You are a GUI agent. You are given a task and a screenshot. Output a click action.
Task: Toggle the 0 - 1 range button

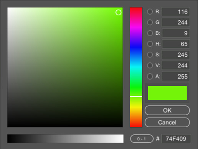point(142,139)
